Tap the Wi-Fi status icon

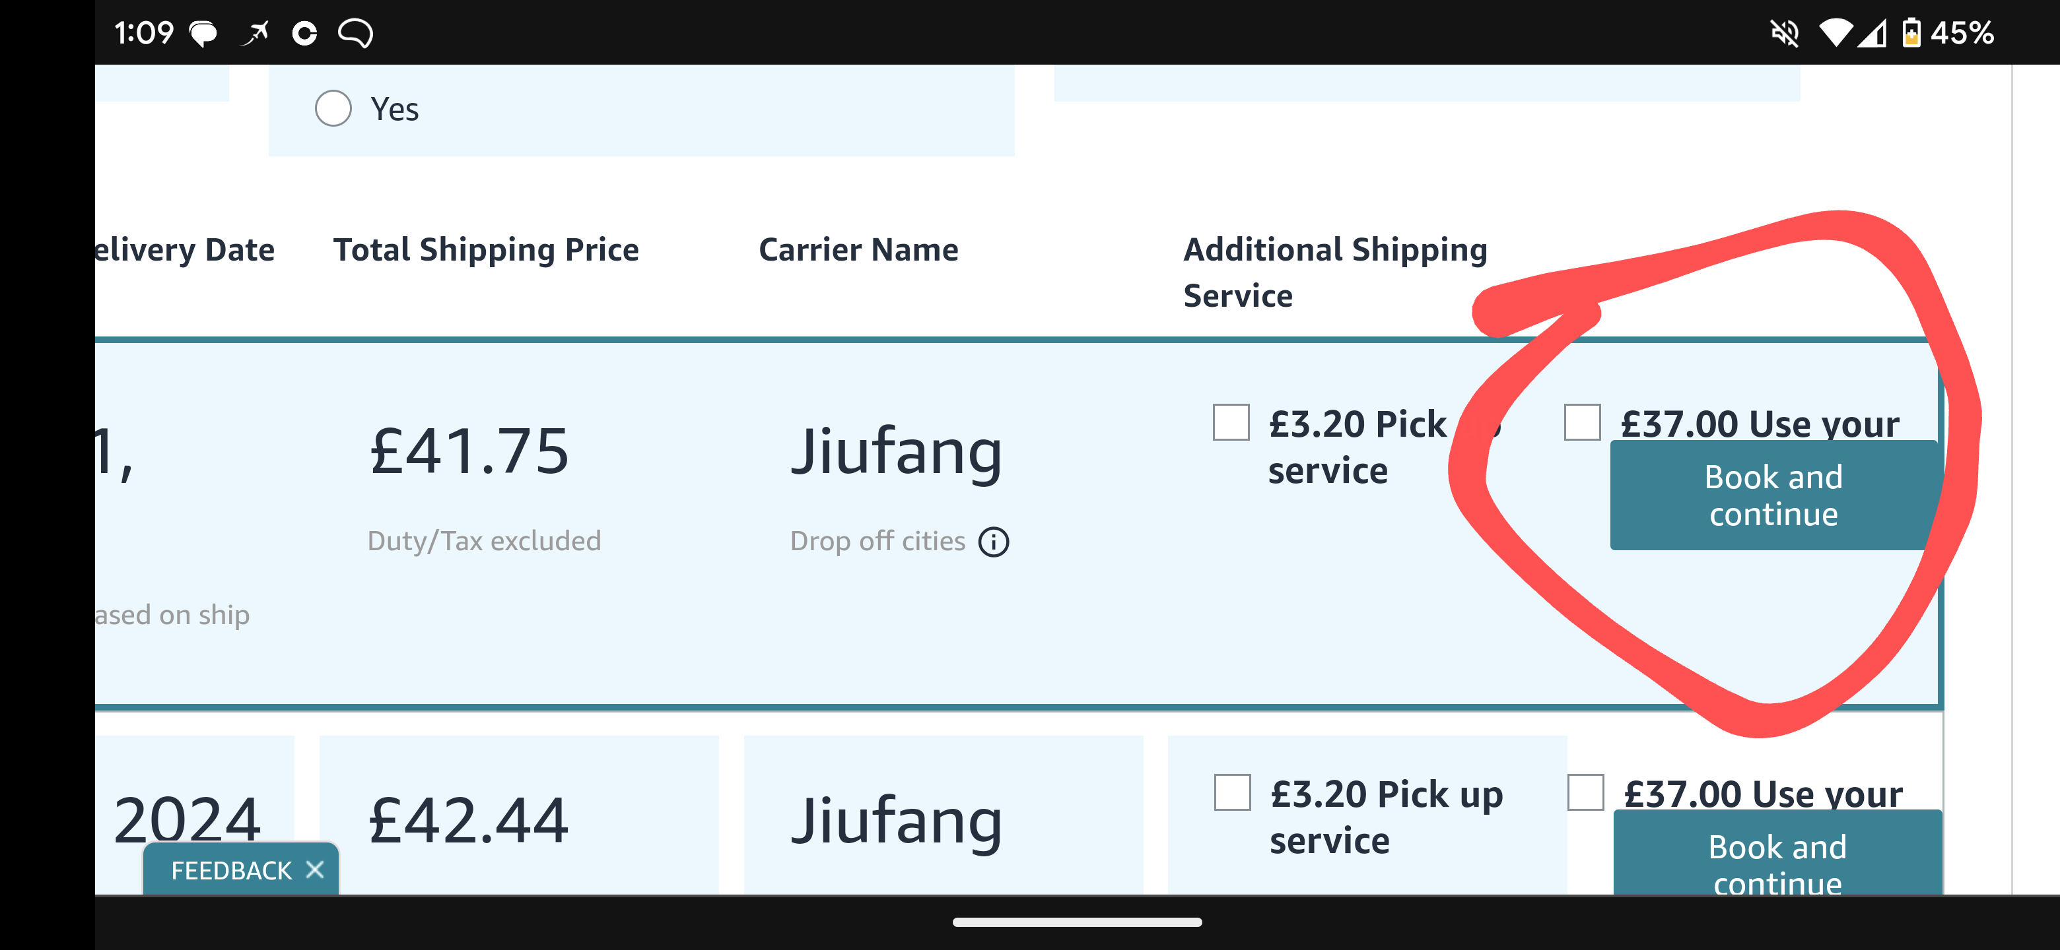[x=1836, y=33]
